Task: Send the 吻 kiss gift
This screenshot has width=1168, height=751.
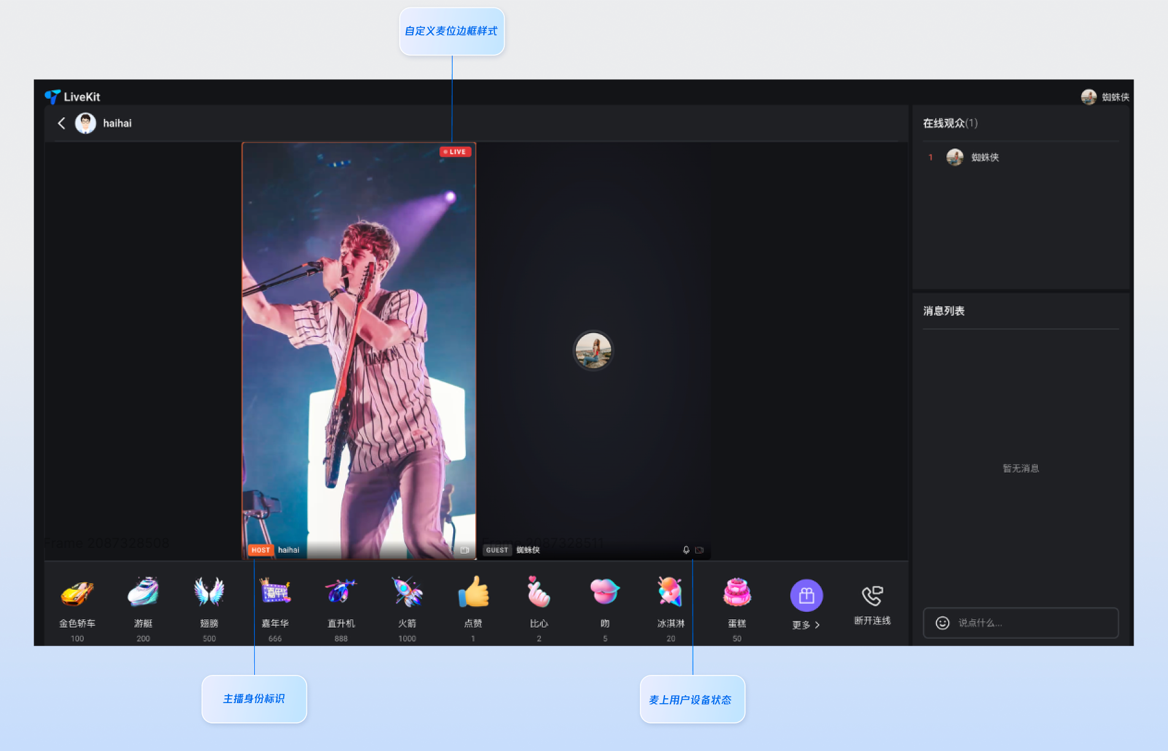Action: (x=605, y=609)
